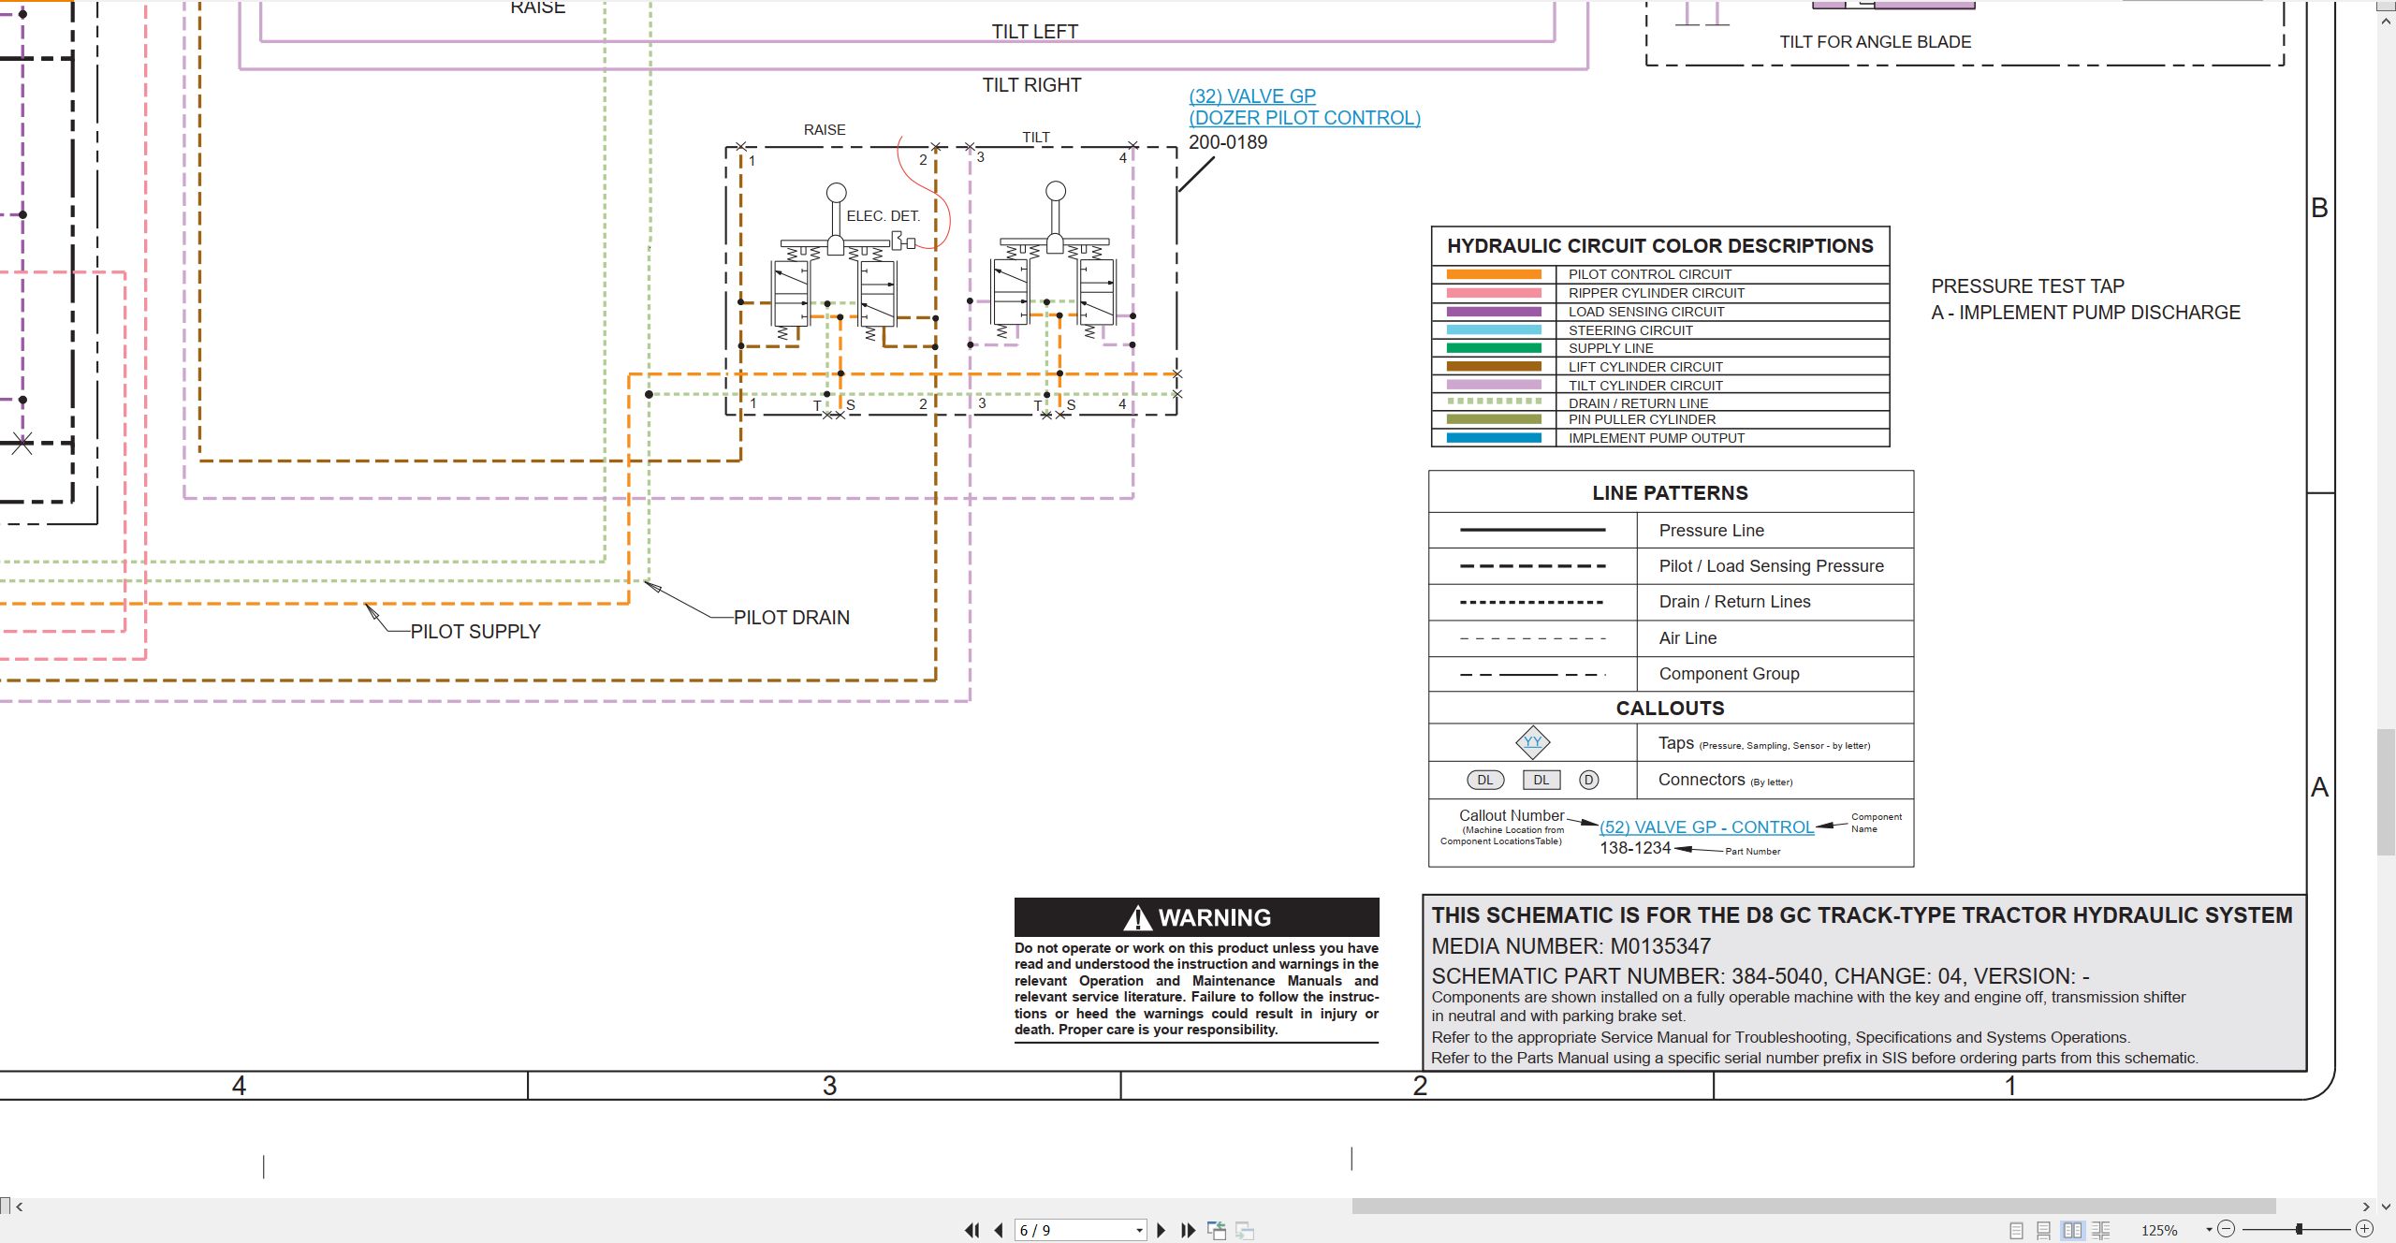Click the Component Group pattern row
Screen dimensions: 2396x1243
1671,674
